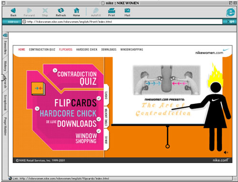Select DOWNLOADS in top navigation
The image size is (238, 182).
pos(109,49)
